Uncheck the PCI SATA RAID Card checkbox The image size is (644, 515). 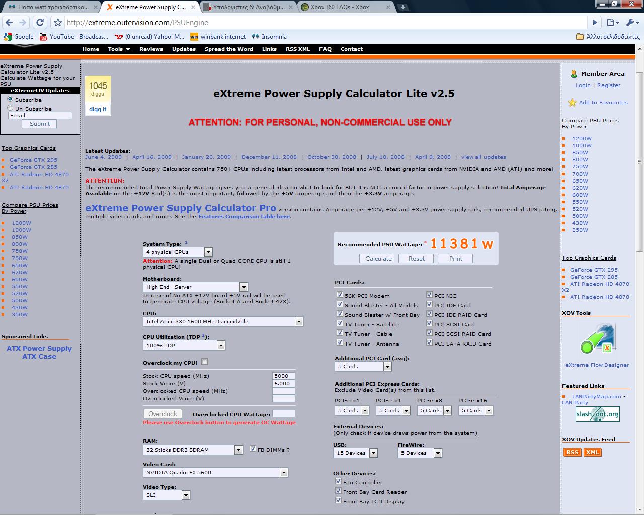[429, 342]
